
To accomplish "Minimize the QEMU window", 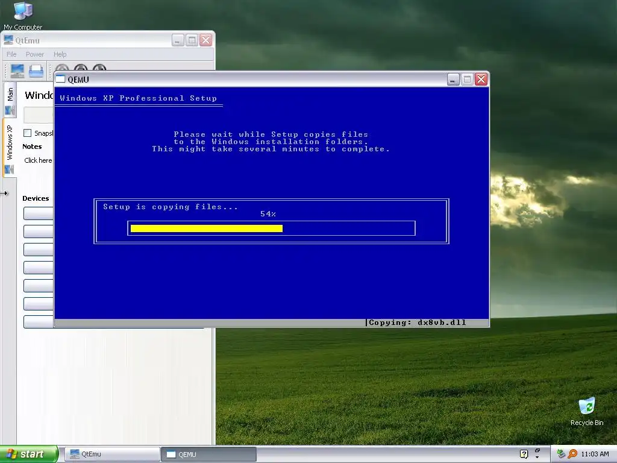I will pos(453,80).
